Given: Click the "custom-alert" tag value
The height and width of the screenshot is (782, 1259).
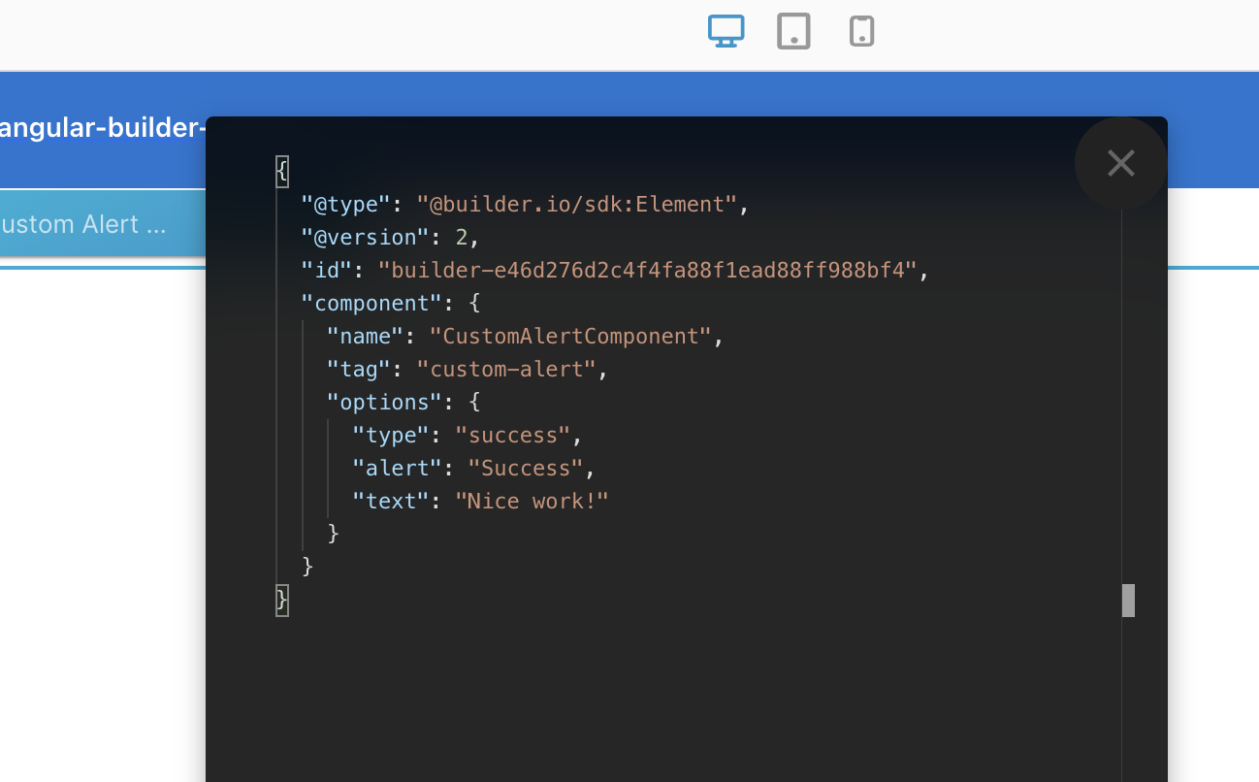Looking at the screenshot, I should tap(505, 369).
